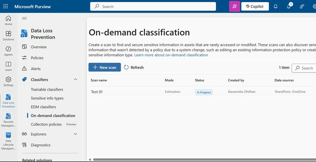Click the Refresh circular arrow icon
This screenshot has width=316, height=162.
[126, 67]
